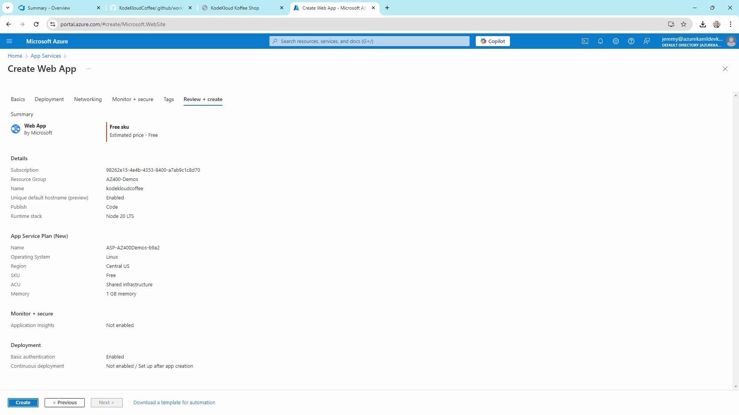Viewport: 739px width, 415px height.
Task: Click the Copilot button
Action: coord(493,41)
